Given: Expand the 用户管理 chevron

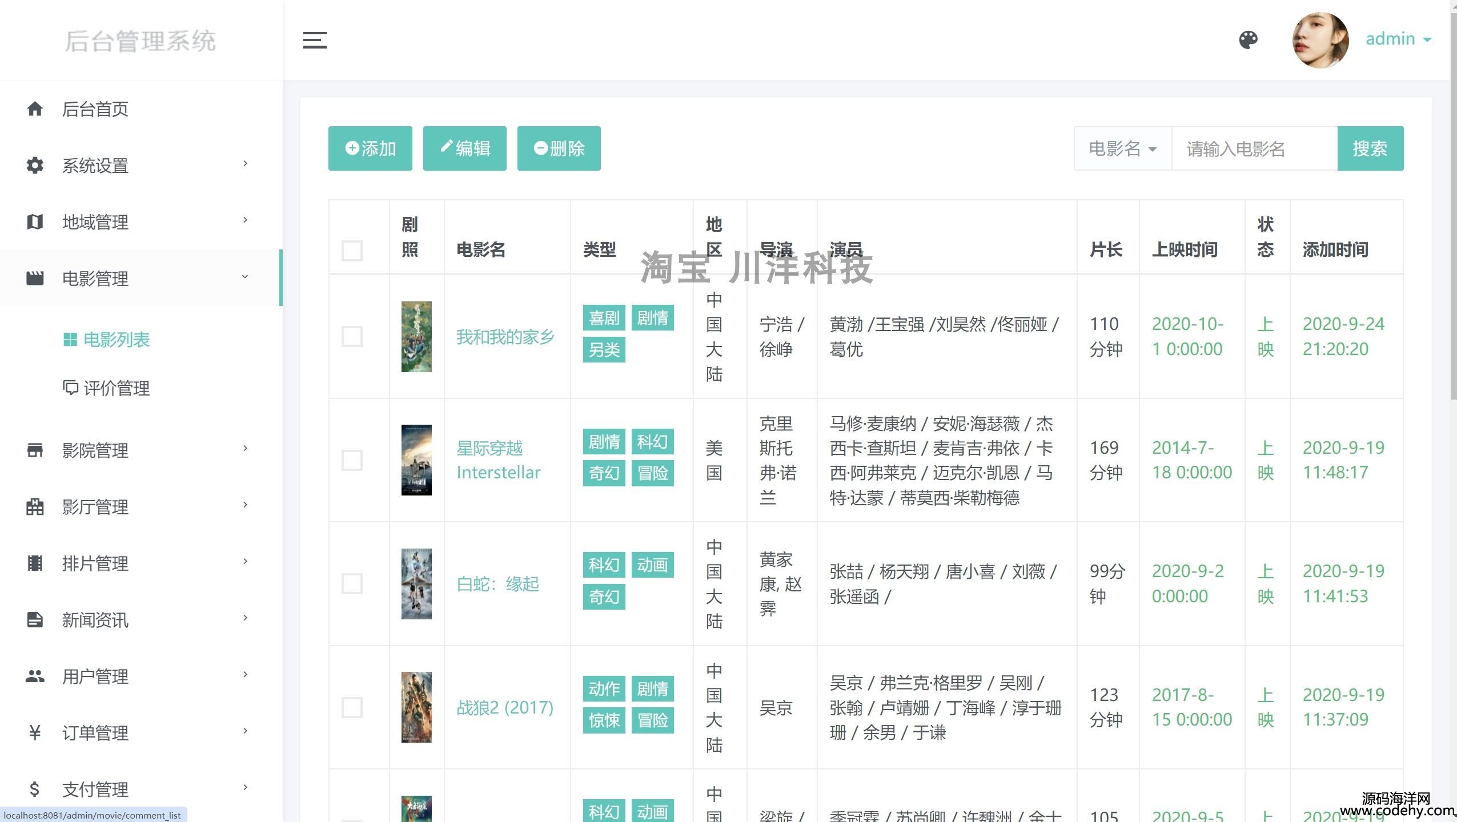Looking at the screenshot, I should click(x=245, y=675).
